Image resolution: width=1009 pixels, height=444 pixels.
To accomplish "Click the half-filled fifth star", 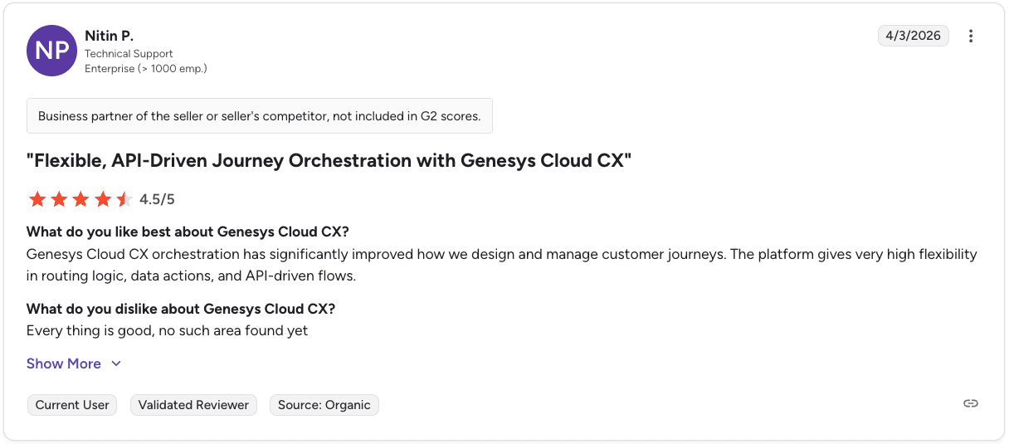I will [x=124, y=199].
